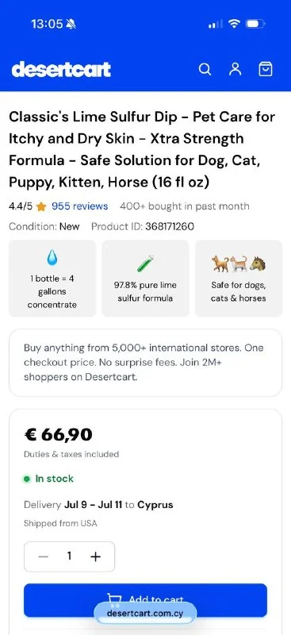The width and height of the screenshot is (291, 635).
Task: Click the quantity value 1 field
Action: tap(69, 556)
